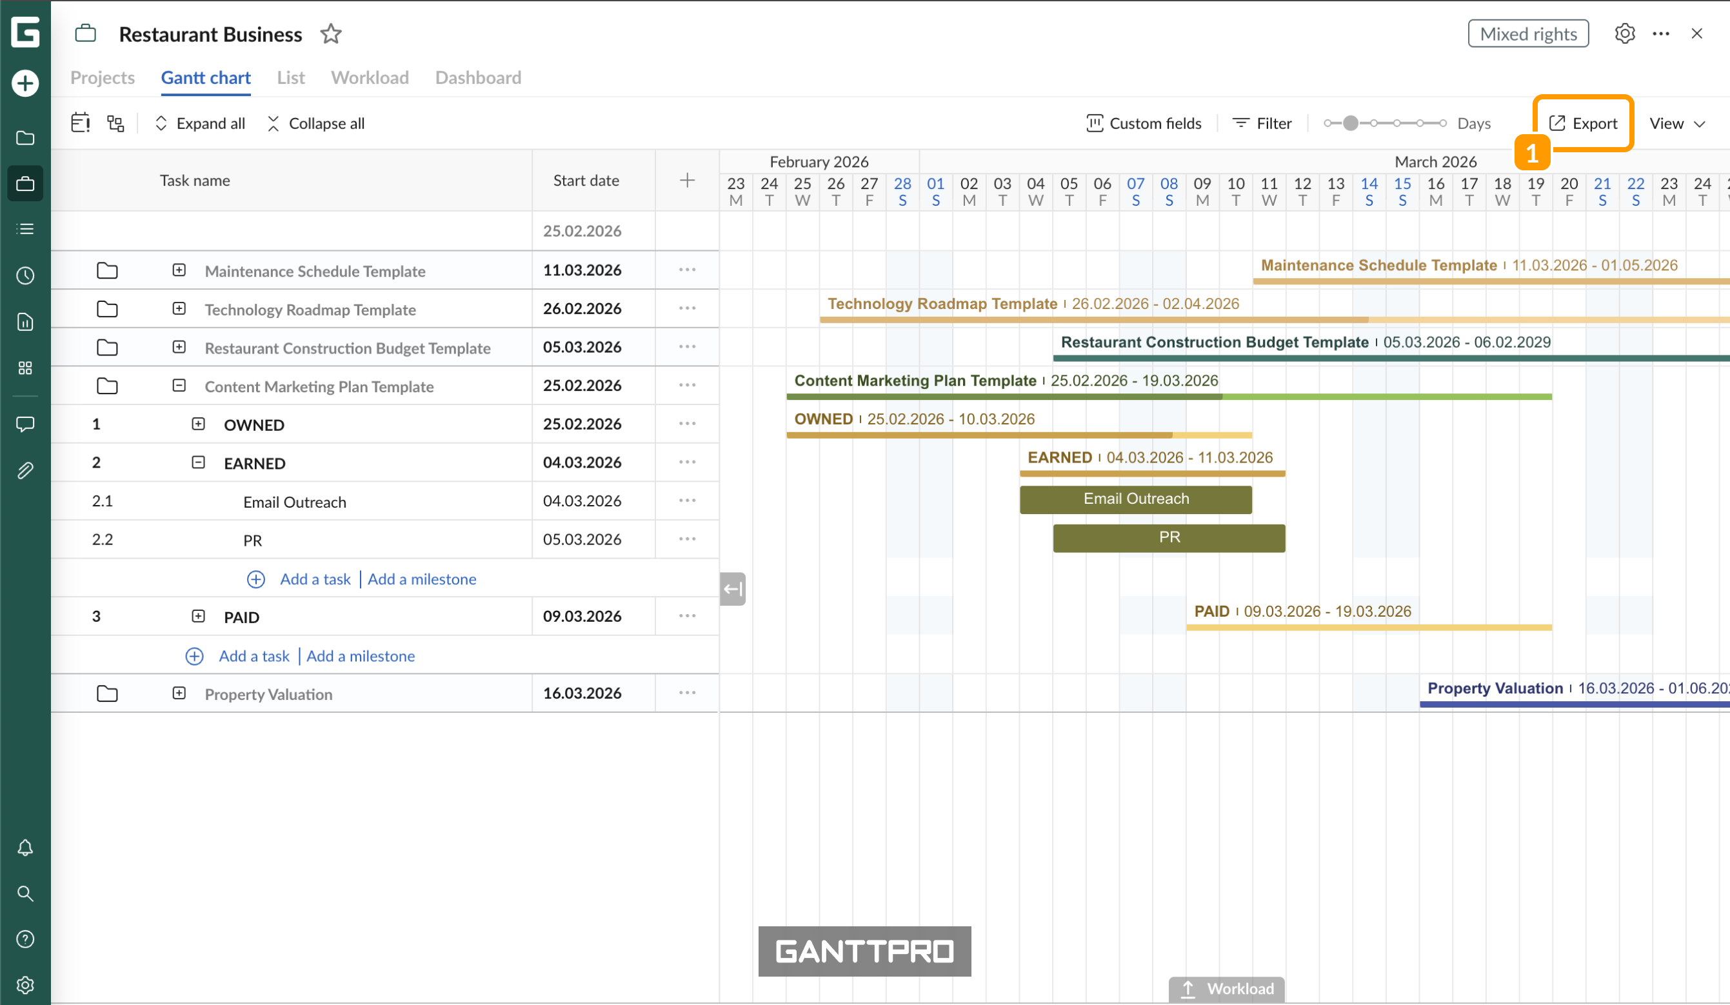Click the attachments paperclip icon in sidebar
This screenshot has width=1730, height=1005.
coord(25,470)
